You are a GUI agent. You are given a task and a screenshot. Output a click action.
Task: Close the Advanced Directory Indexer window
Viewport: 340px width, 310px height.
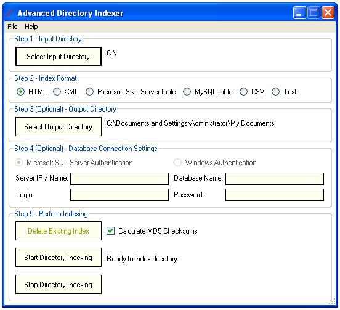(328, 13)
